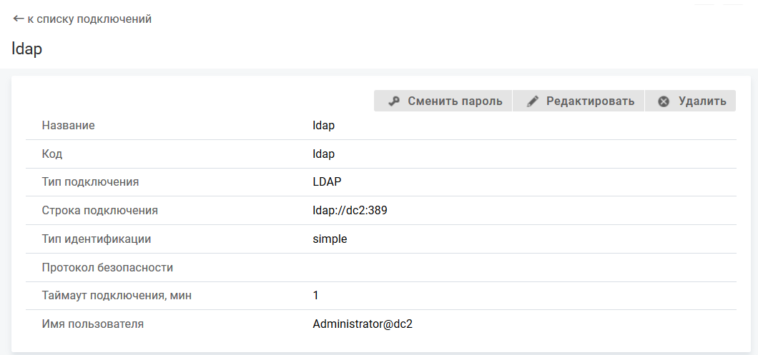The image size is (758, 355).
Task: Click the left arrow back icon
Action: click(19, 19)
